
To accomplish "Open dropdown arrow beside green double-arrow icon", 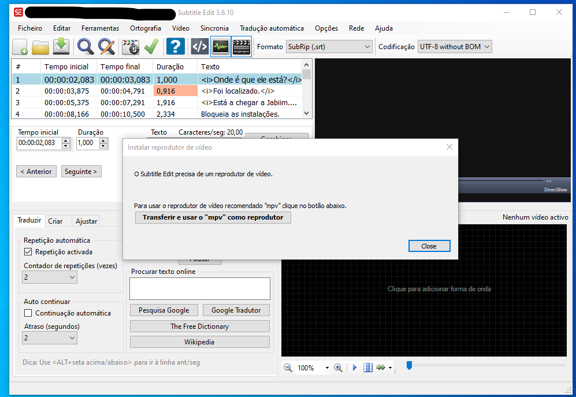I will pos(390,368).
